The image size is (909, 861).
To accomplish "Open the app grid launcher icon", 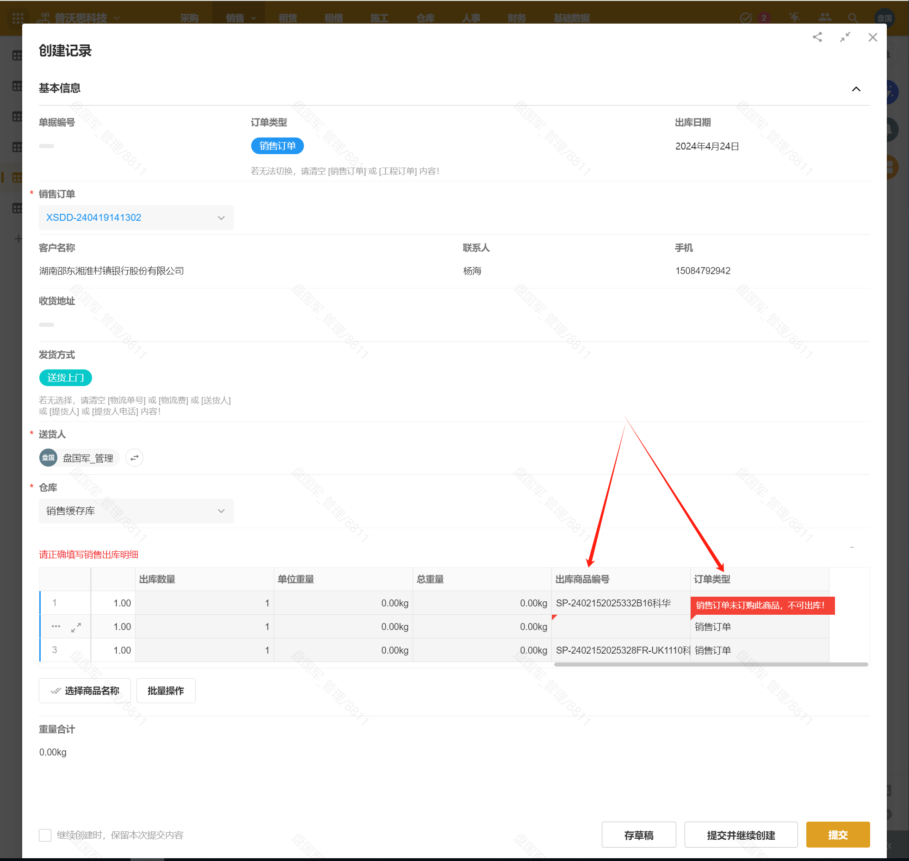I will click(x=18, y=18).
